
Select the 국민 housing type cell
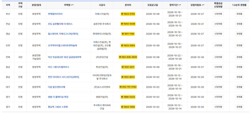(x=20, y=57)
